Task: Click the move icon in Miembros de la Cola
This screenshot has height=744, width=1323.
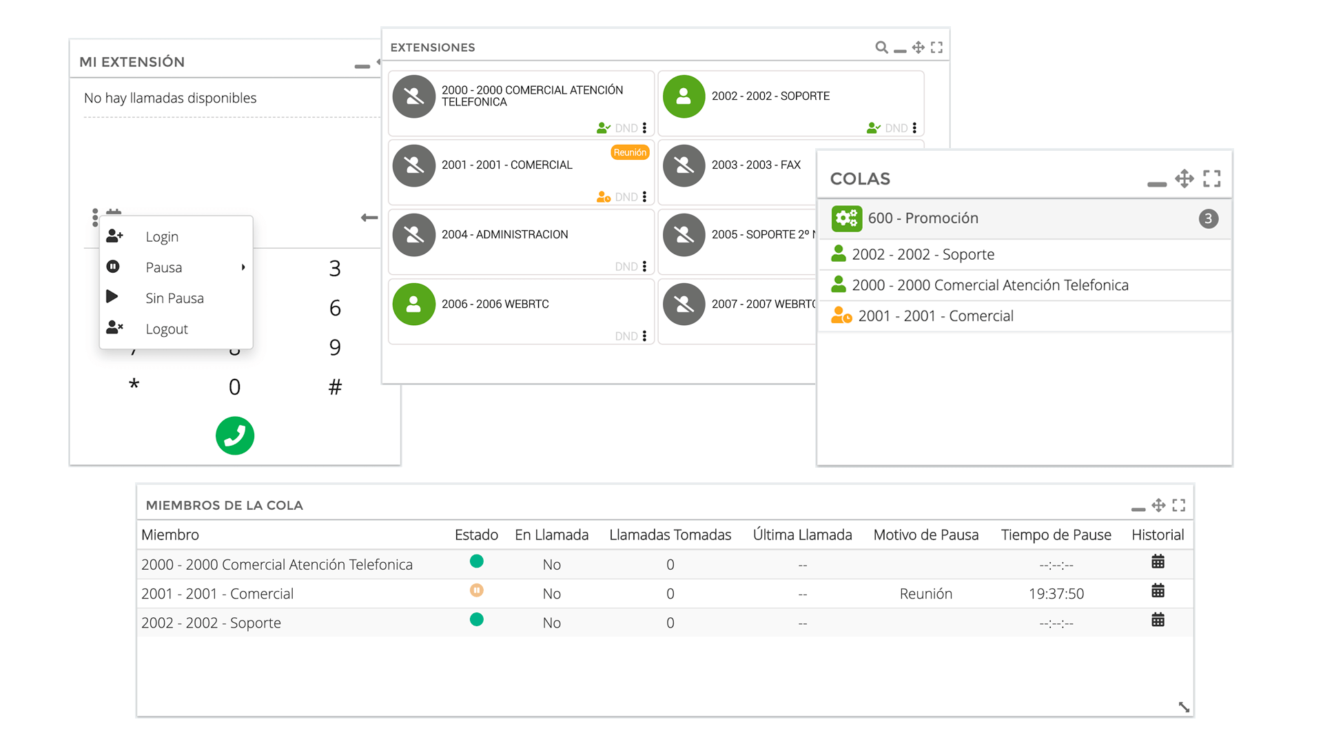Action: pos(1159,505)
